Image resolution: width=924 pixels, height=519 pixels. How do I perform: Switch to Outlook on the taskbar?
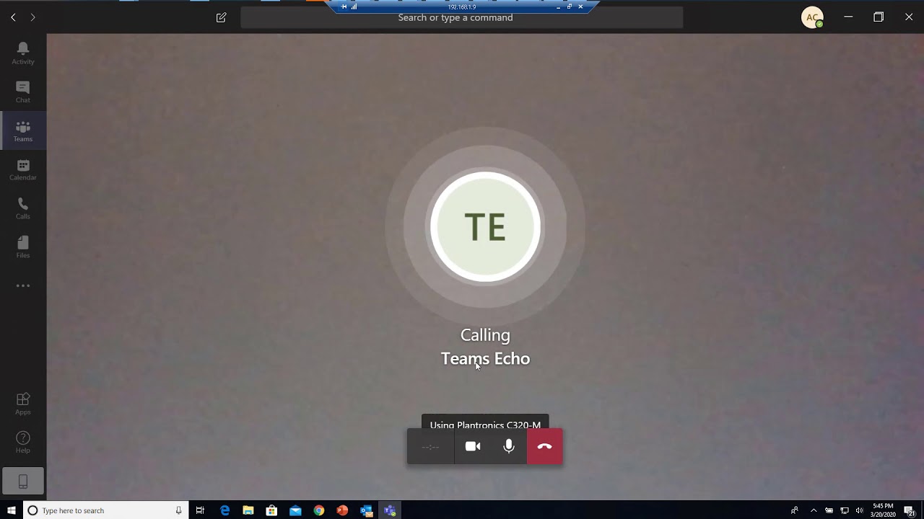(x=366, y=510)
